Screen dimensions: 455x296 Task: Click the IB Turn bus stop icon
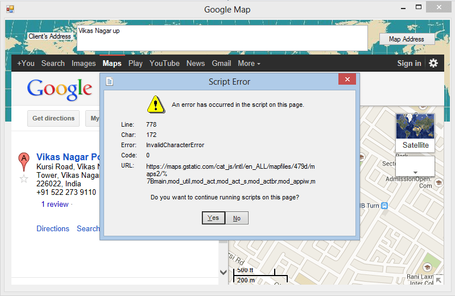384,206
